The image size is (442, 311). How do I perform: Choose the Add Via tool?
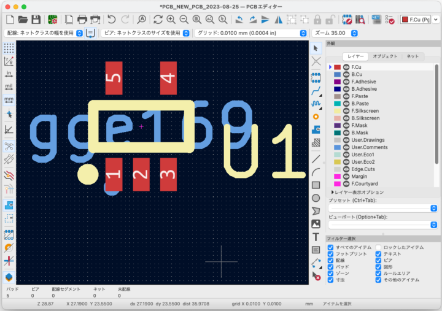pos(316,116)
